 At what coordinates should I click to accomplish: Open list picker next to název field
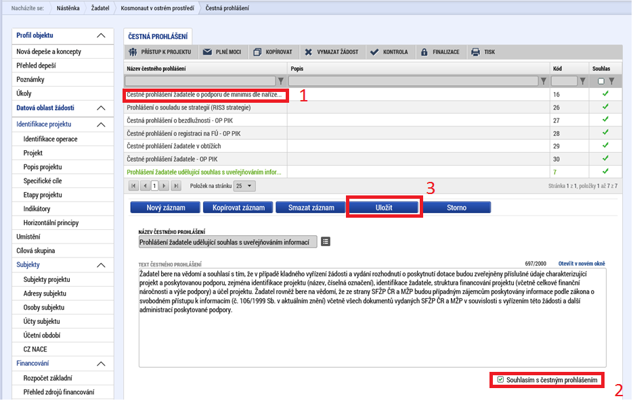[326, 242]
